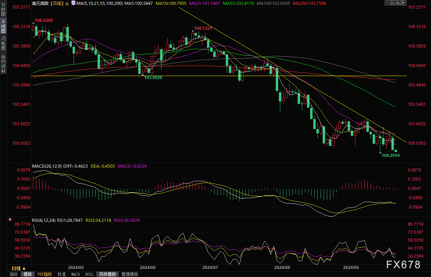
Task: Click the 指标 tab at bottom
Action: point(14,274)
